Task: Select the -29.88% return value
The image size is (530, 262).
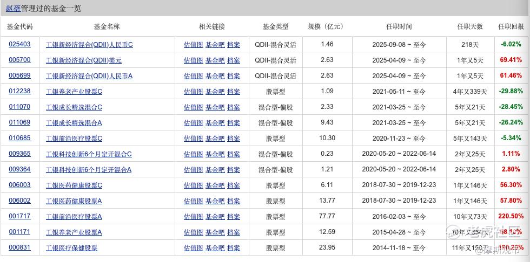Action: 511,91
